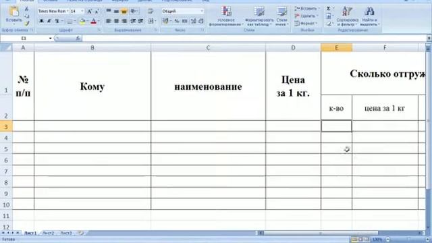Click the Increase Font Size icon
432x243 pixels.
tap(89, 11)
